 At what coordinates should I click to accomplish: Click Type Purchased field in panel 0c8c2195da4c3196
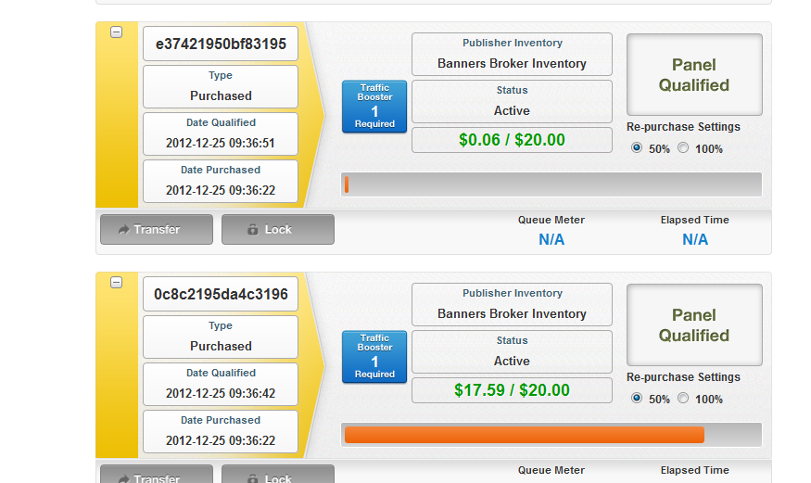(221, 337)
